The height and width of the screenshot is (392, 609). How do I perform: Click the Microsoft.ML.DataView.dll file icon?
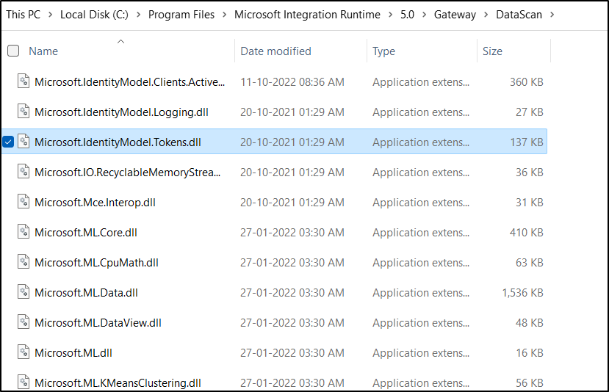(x=24, y=322)
